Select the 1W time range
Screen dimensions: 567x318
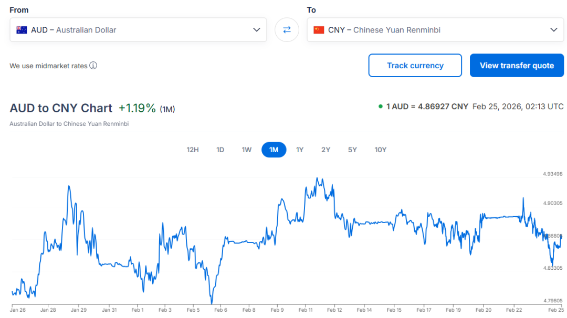[x=247, y=150]
